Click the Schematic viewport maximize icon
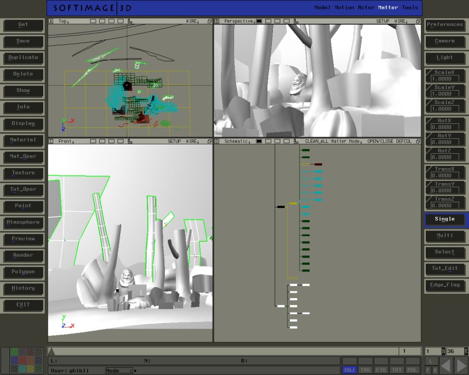The width and height of the screenshot is (469, 375). tap(417, 141)
